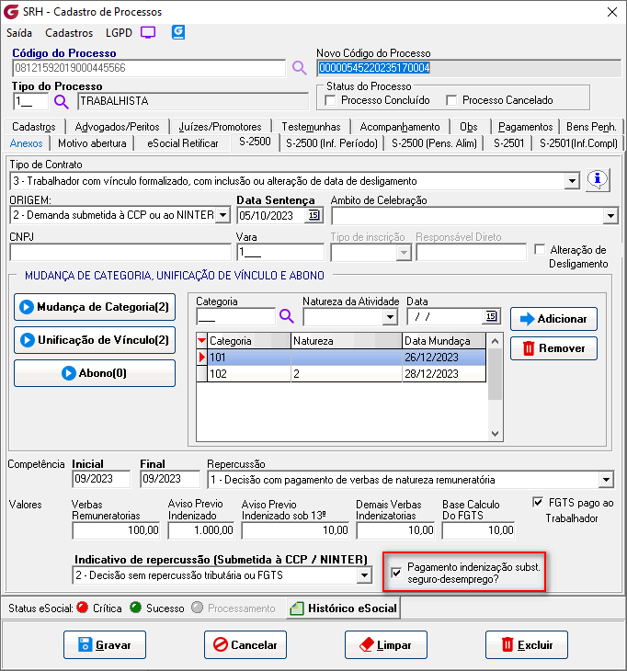Check the Processo Concluído checkbox
The image size is (627, 671).
point(331,100)
